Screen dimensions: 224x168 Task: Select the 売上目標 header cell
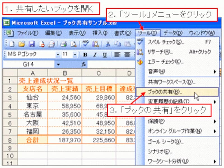[99, 89]
